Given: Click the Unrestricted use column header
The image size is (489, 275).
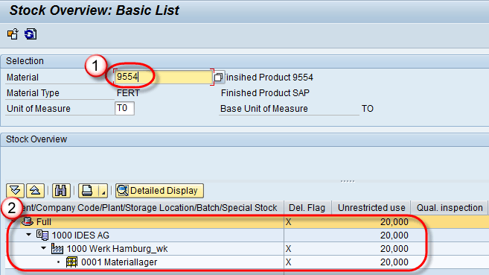Looking at the screenshot, I should point(371,208).
